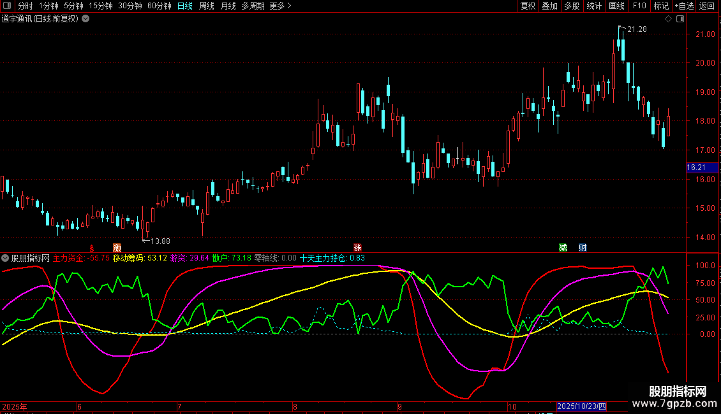Switch to 月线 monthly chart

(x=228, y=6)
